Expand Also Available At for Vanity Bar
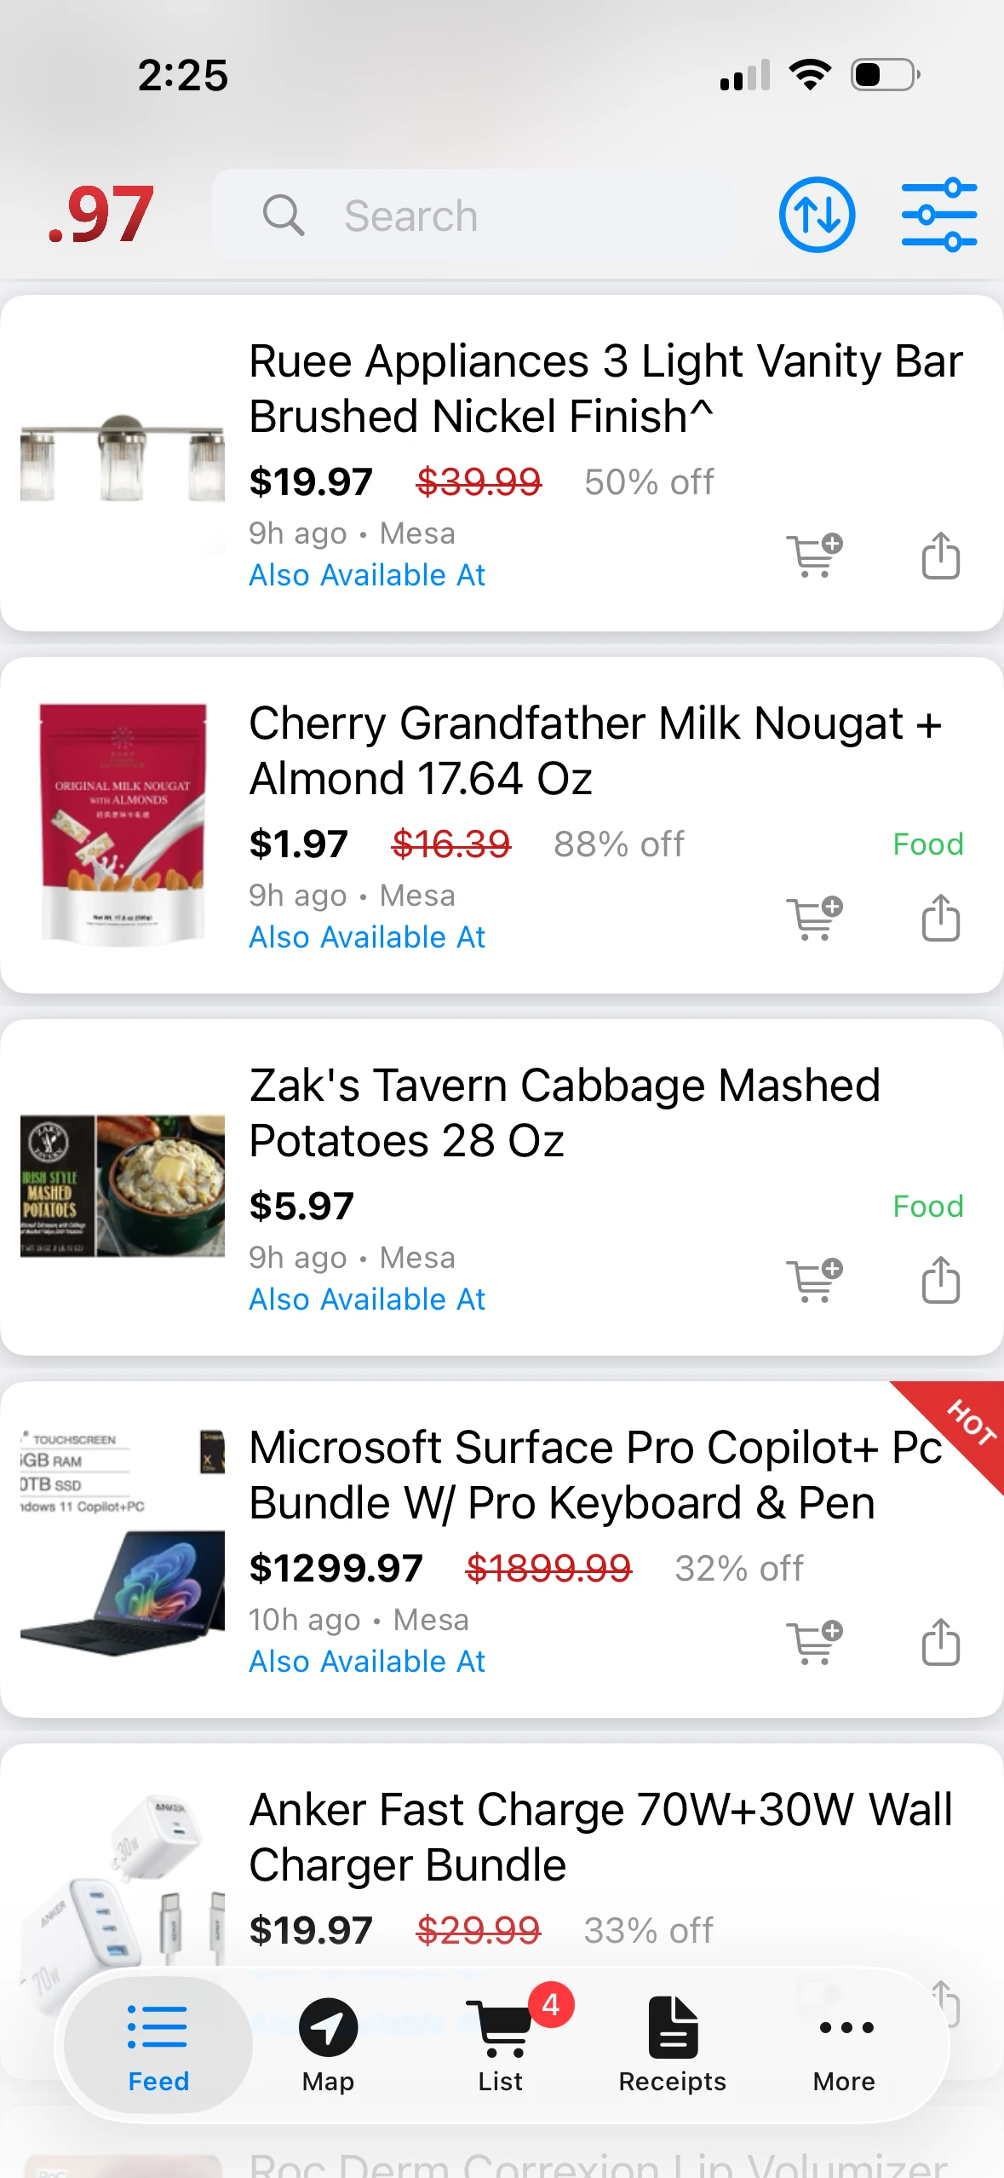The width and height of the screenshot is (1004, 2178). tap(367, 575)
